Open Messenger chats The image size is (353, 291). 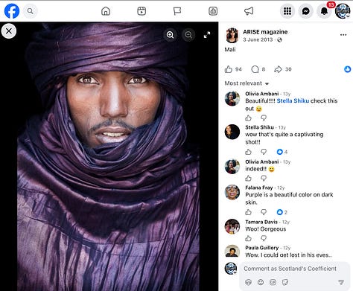305,11
